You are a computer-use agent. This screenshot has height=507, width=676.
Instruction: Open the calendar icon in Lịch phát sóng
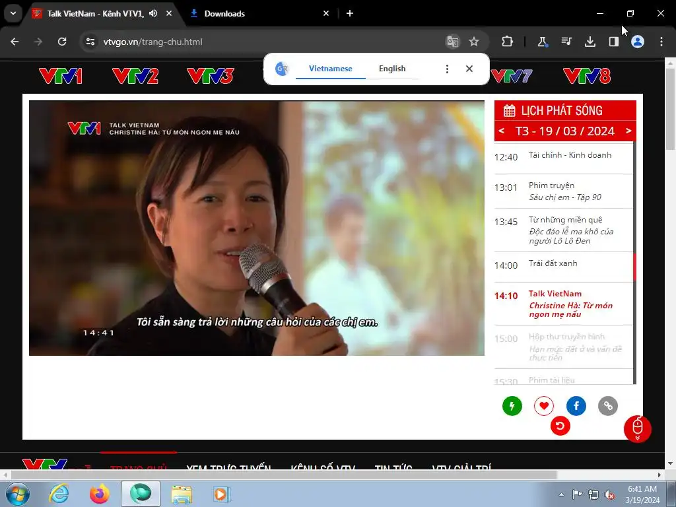(509, 111)
